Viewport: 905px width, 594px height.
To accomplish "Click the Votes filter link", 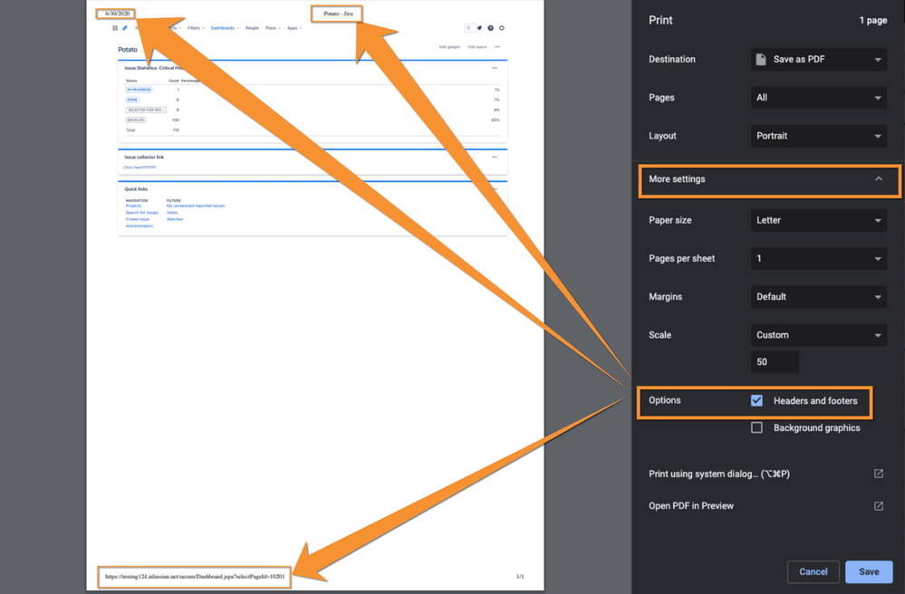I will (x=172, y=213).
